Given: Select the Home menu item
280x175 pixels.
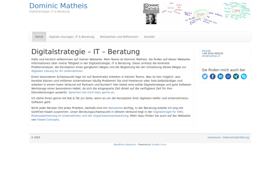Looking at the screenshot, I should [39, 37].
